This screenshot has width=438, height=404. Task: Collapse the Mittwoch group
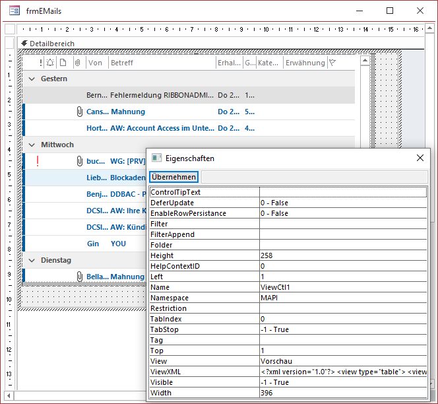point(32,145)
